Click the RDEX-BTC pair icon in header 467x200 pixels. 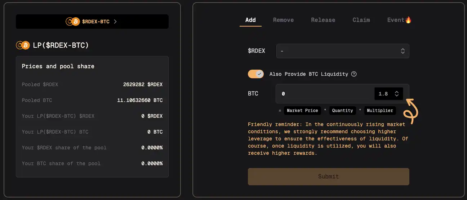(72, 22)
